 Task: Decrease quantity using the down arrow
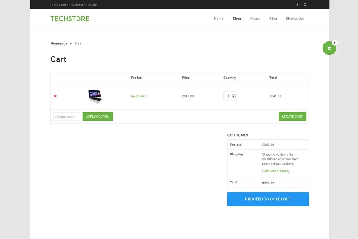click(234, 97)
